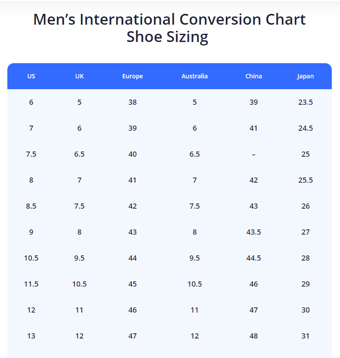Select US size 13 cell
The image size is (340, 358).
31,336
